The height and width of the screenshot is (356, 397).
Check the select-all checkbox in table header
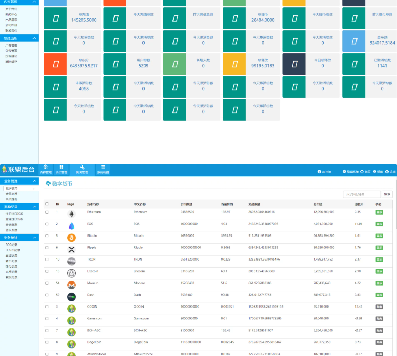click(x=47, y=204)
